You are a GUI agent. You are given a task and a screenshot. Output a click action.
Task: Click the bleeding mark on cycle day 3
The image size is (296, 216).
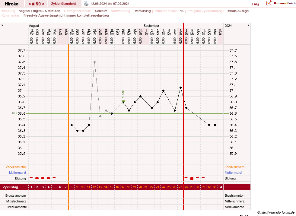[x=43, y=178]
